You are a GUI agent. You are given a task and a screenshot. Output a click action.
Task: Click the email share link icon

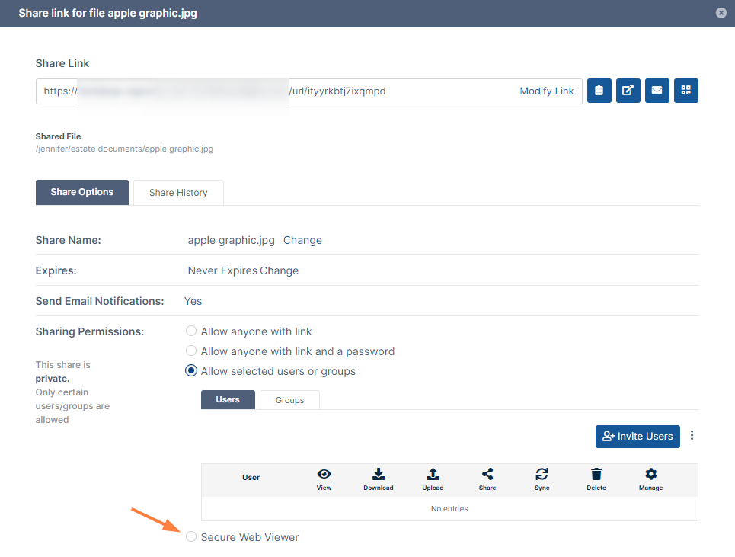[657, 91]
